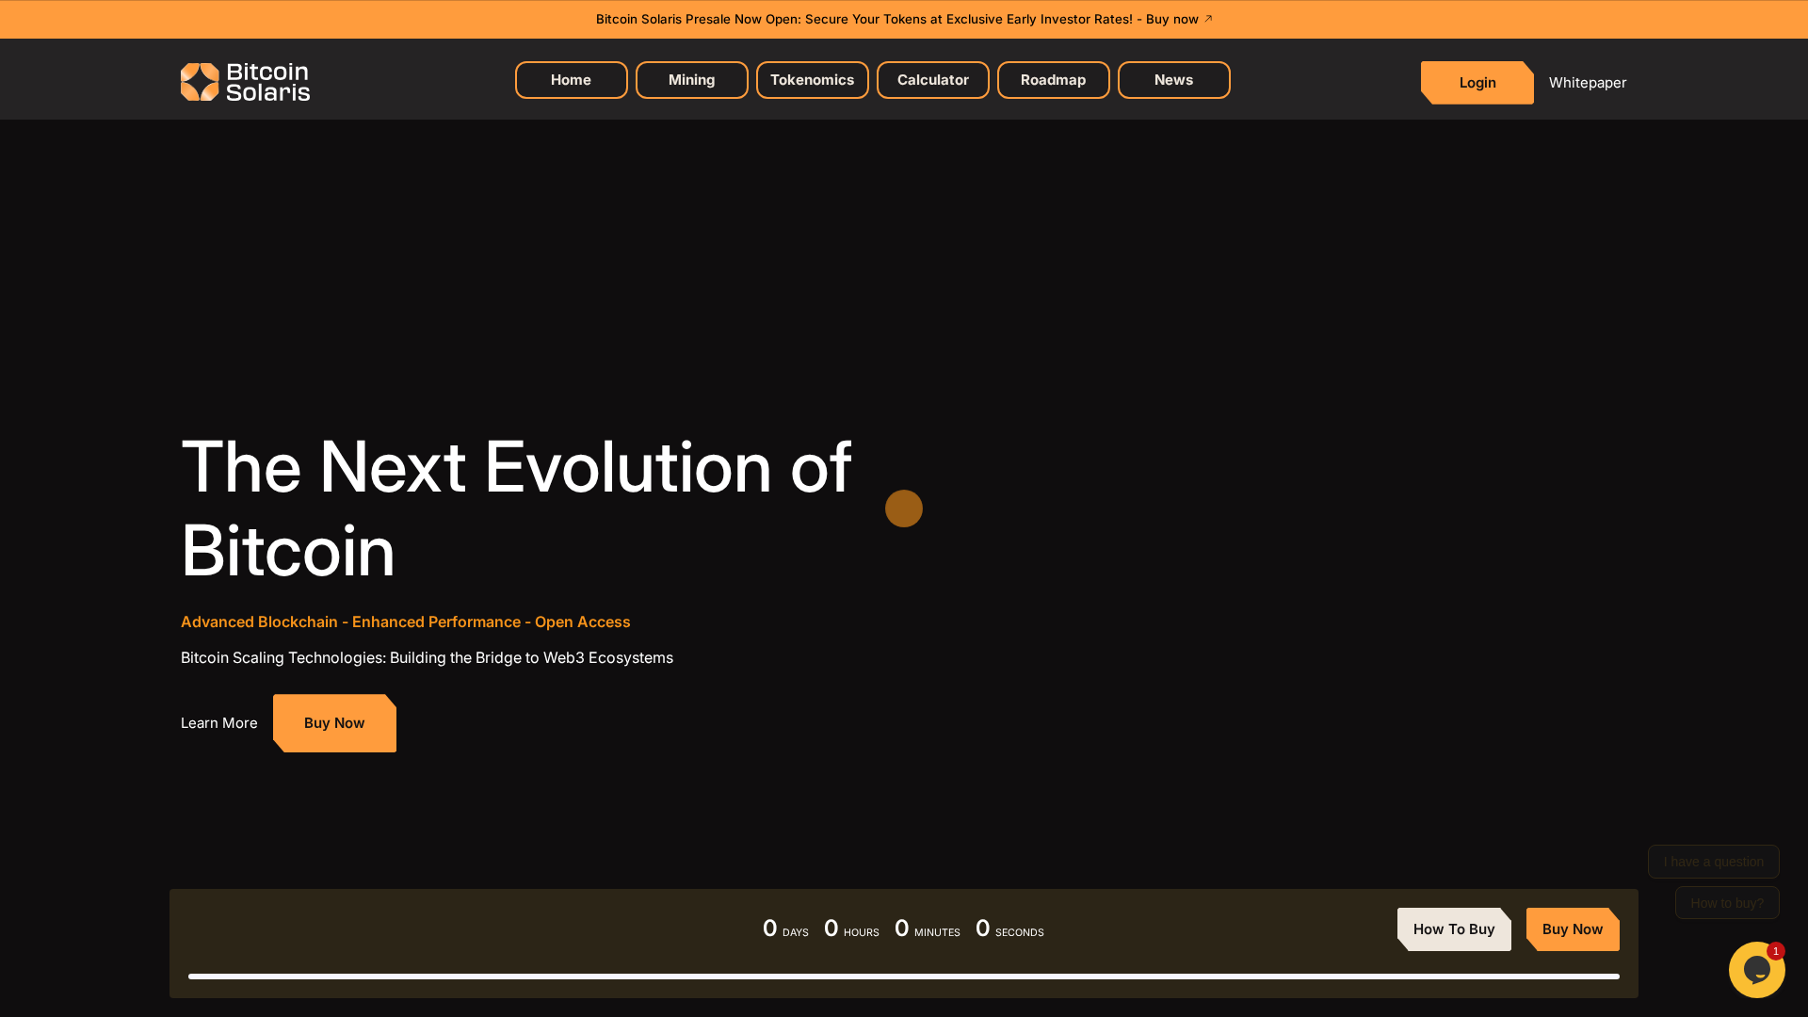1808x1017 pixels.
Task: Click the countdown SECONDS value
Action: 982,928
